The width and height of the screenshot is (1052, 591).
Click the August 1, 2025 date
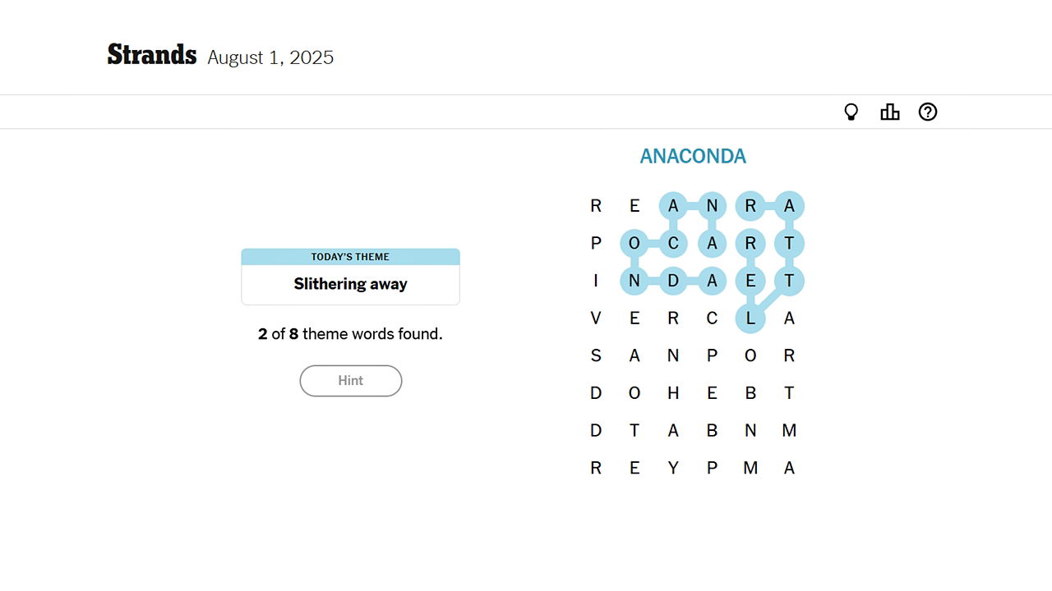pyautogui.click(x=270, y=57)
